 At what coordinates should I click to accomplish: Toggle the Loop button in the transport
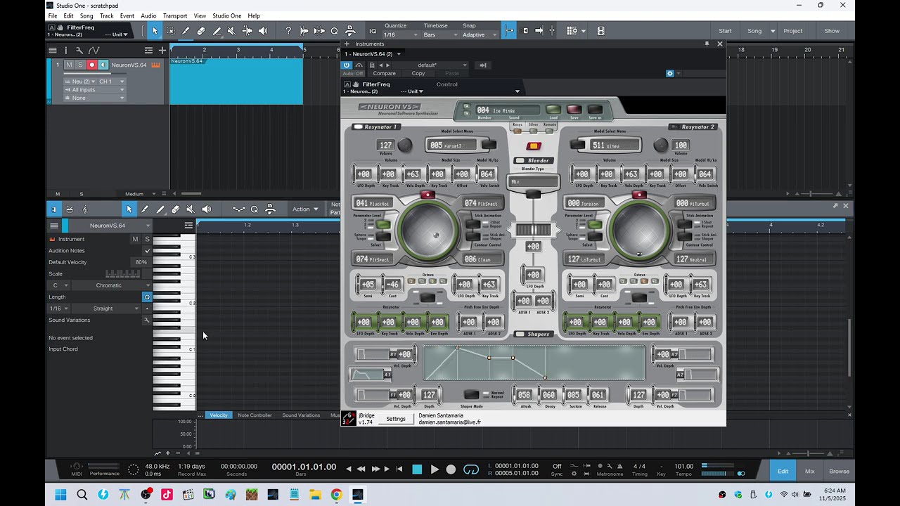[471, 469]
